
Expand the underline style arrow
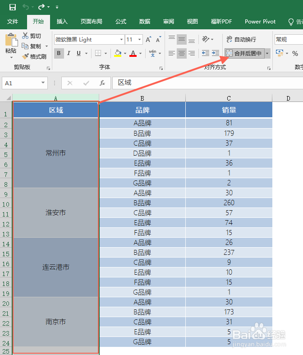86,53
